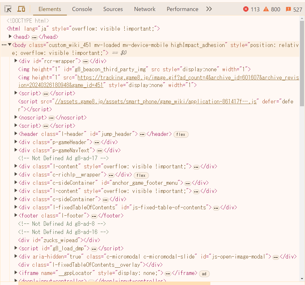Collapse the body element triangle
This screenshot has height=285, width=305.
tap(9, 44)
